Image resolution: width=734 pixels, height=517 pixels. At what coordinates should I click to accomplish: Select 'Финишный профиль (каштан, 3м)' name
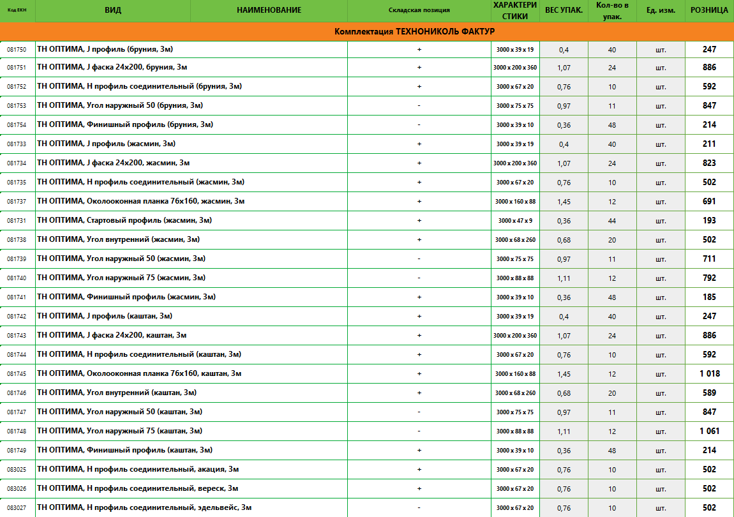click(x=150, y=450)
